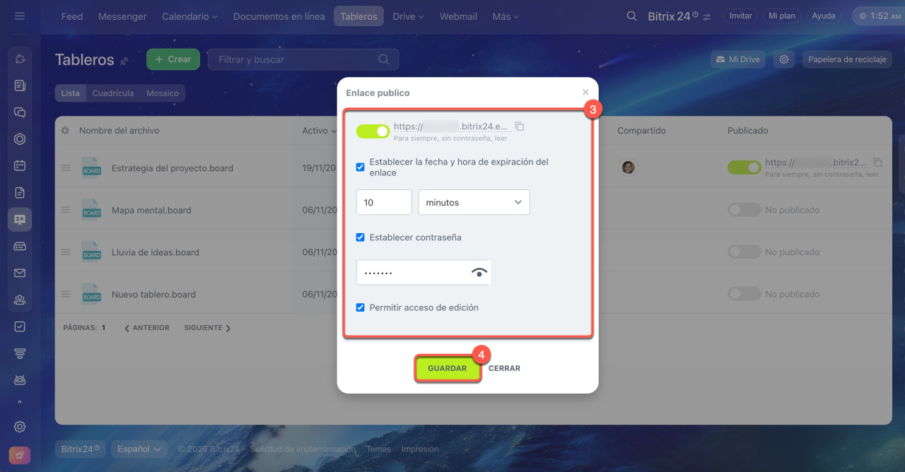Toggle published switch for Estrategia del proyecto
Screen dimensions: 905x472
tap(744, 167)
